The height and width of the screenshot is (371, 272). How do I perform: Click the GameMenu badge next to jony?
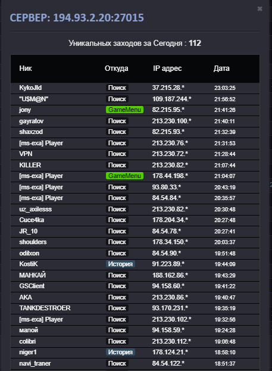[x=124, y=110]
